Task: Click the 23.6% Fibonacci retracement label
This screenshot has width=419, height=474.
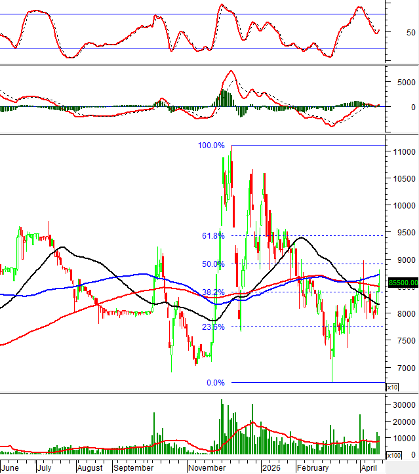Action: tap(214, 327)
